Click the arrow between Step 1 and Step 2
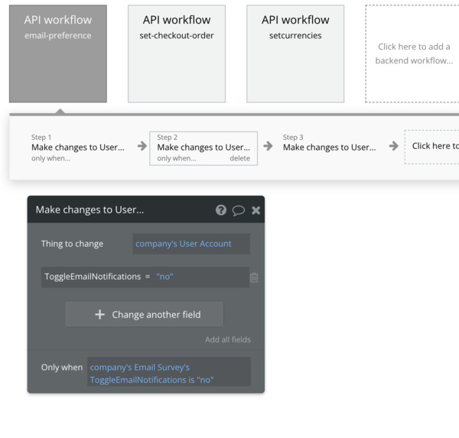Image resolution: width=459 pixels, height=438 pixels. tap(142, 146)
